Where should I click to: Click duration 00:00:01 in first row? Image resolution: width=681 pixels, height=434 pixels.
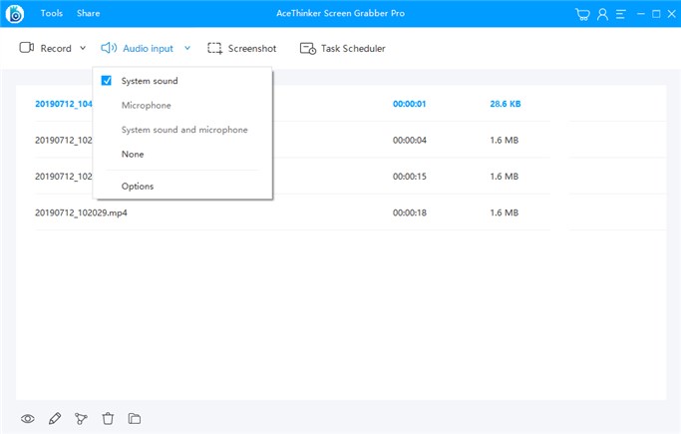coord(409,104)
